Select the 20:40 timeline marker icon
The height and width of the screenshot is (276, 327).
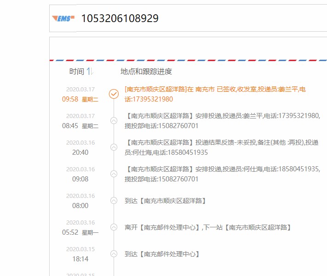pos(114,147)
